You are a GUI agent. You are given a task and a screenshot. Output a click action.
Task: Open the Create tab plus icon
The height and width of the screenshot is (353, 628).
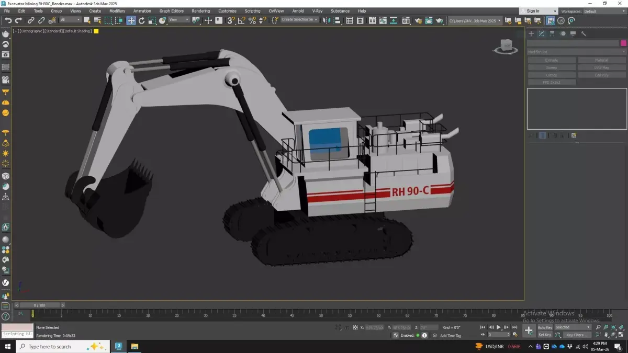coord(531,33)
